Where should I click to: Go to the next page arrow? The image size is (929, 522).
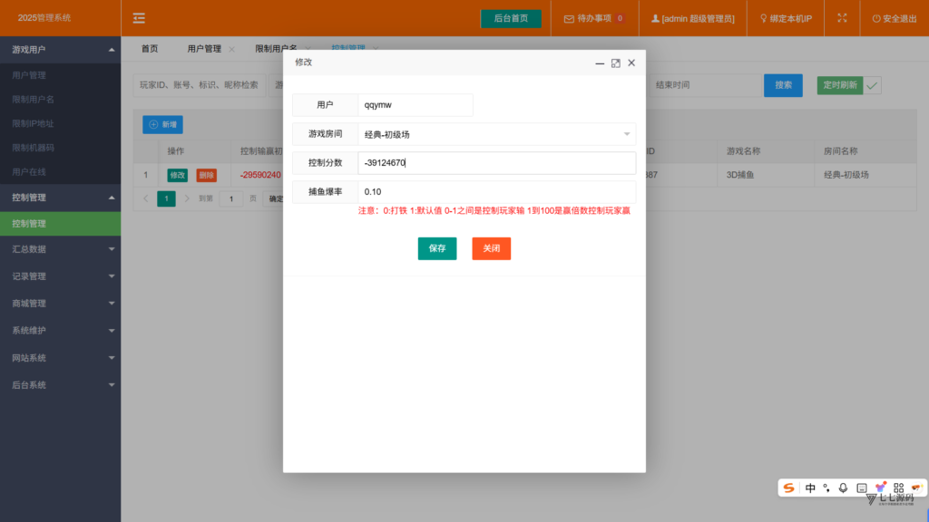[x=187, y=198]
